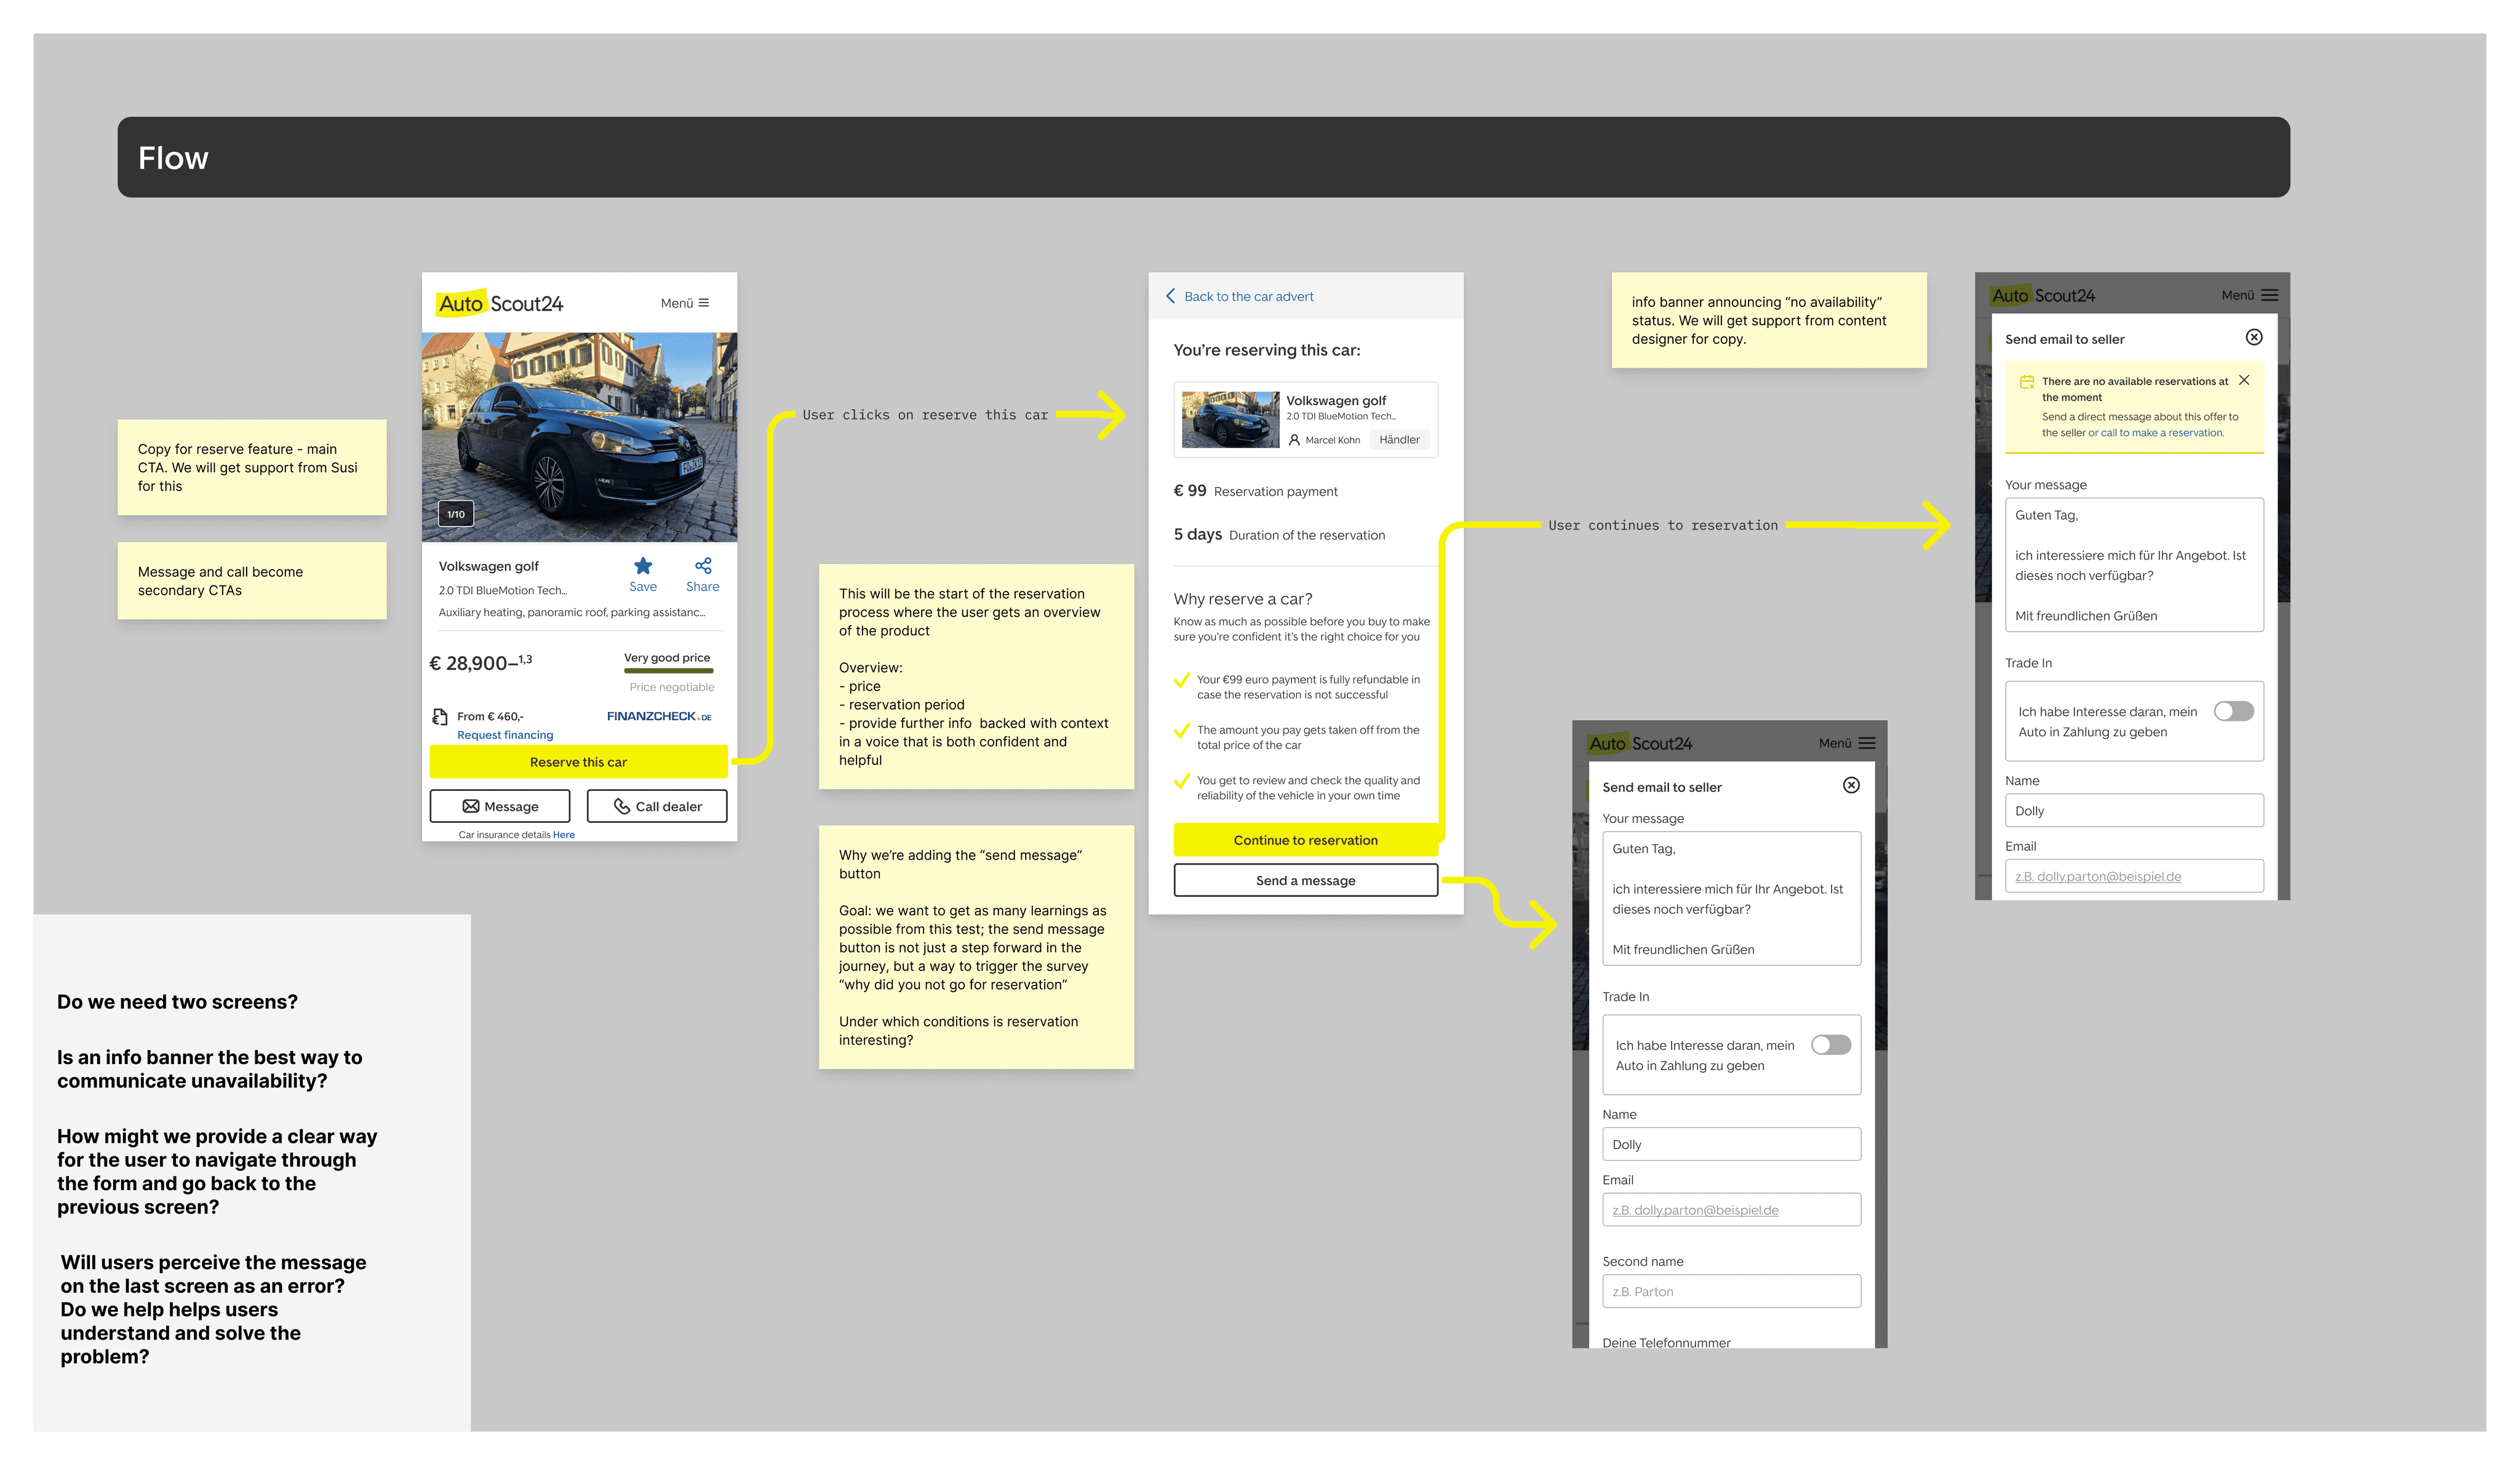The width and height of the screenshot is (2520, 1465).
Task: Click the Volkswagen golf thumbnail in reservation card
Action: pyautogui.click(x=1230, y=419)
